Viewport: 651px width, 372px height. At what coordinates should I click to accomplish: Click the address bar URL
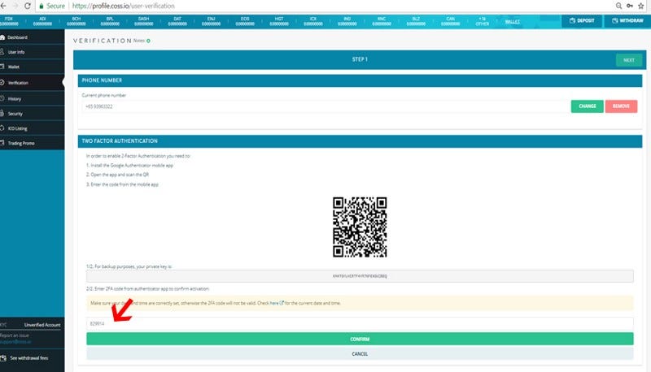tap(124, 6)
